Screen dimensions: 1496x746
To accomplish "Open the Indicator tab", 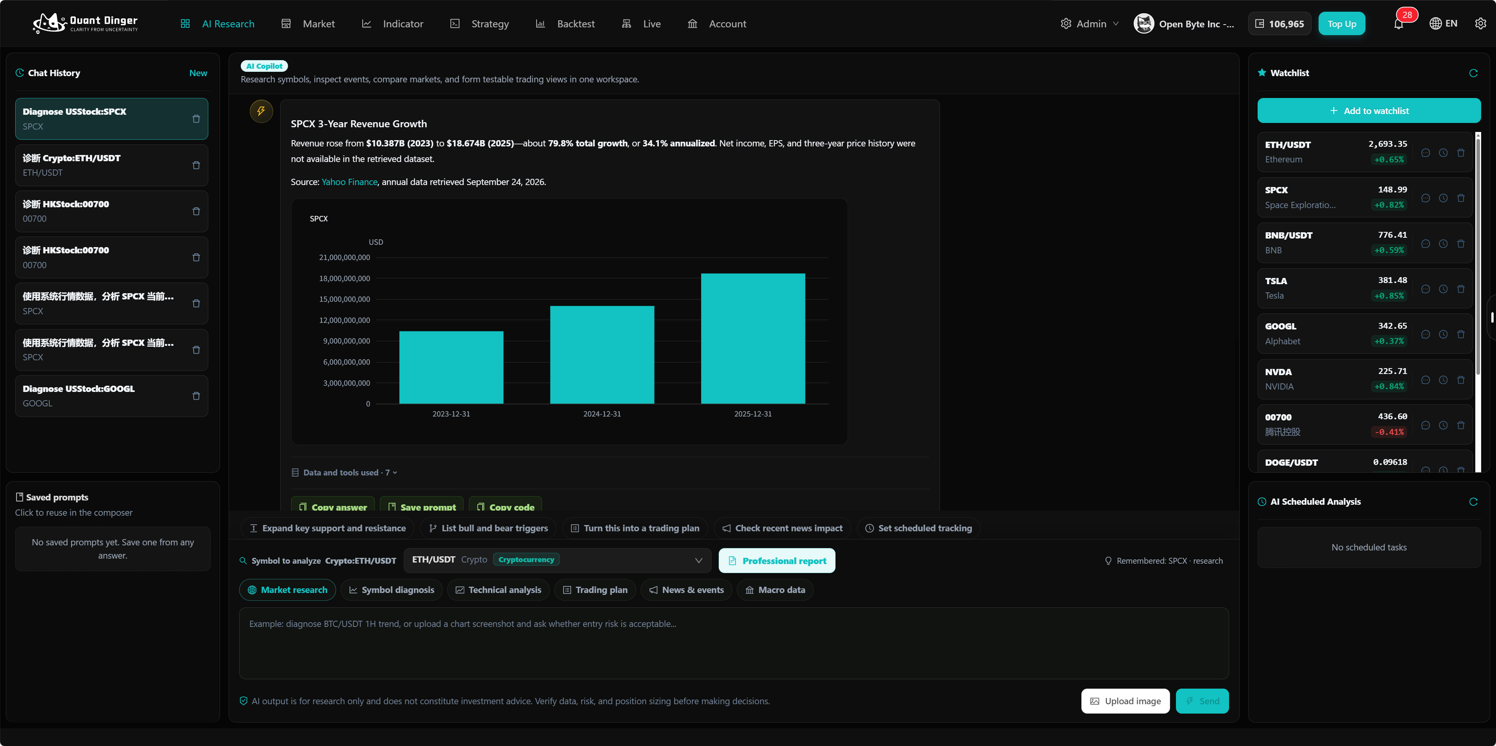I will tap(393, 24).
